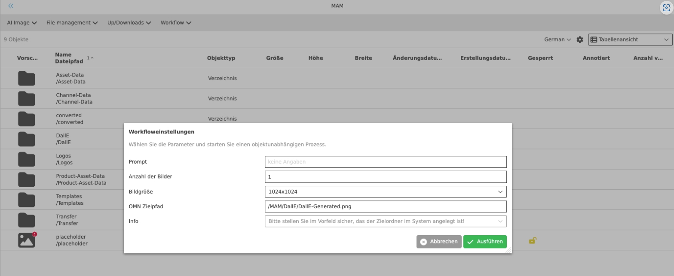Open the settings gear icon
Image resolution: width=674 pixels, height=276 pixels.
click(580, 39)
